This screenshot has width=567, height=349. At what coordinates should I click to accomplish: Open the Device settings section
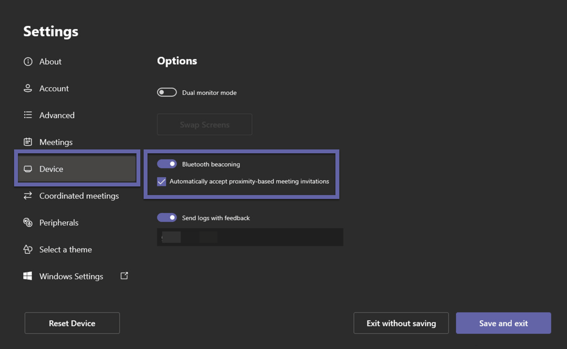tap(77, 169)
